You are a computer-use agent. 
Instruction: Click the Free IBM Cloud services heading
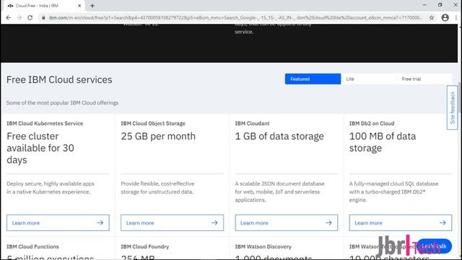pyautogui.click(x=59, y=79)
